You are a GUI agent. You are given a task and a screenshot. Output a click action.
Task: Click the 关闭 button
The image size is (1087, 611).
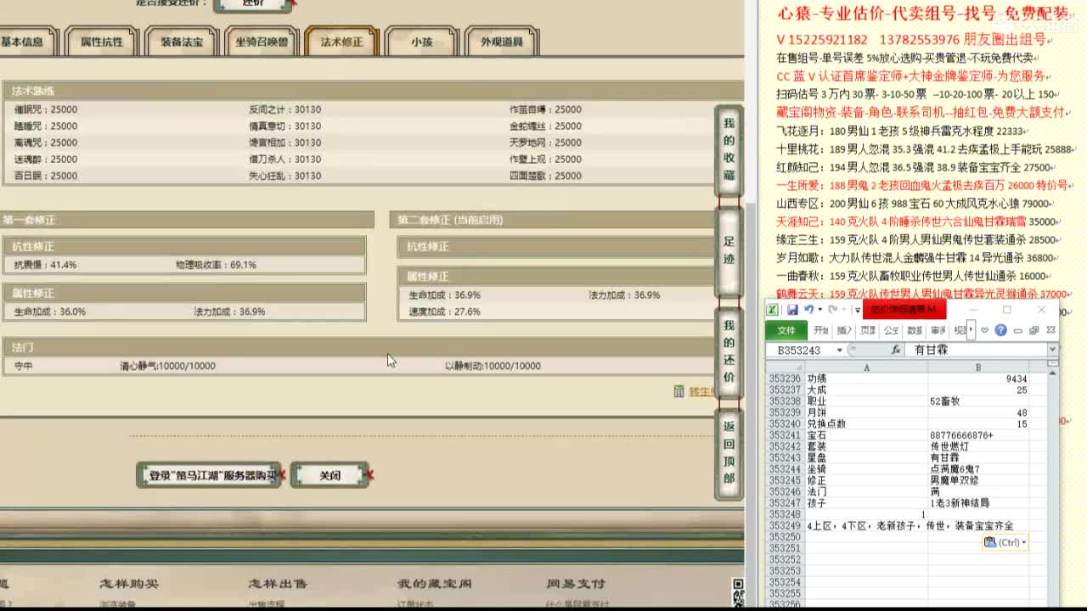[330, 474]
